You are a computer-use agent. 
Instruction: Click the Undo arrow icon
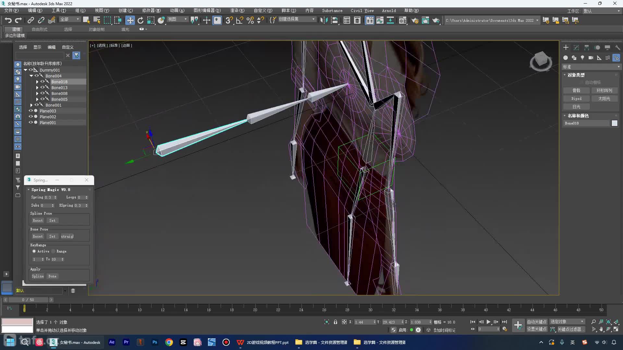point(8,20)
